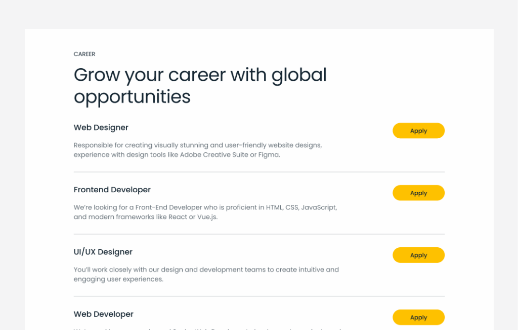The height and width of the screenshot is (330, 518).
Task: Open the Frontend Developer job title
Action: coord(112,190)
